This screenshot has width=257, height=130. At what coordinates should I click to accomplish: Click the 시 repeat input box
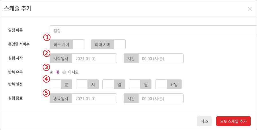pos(82,84)
